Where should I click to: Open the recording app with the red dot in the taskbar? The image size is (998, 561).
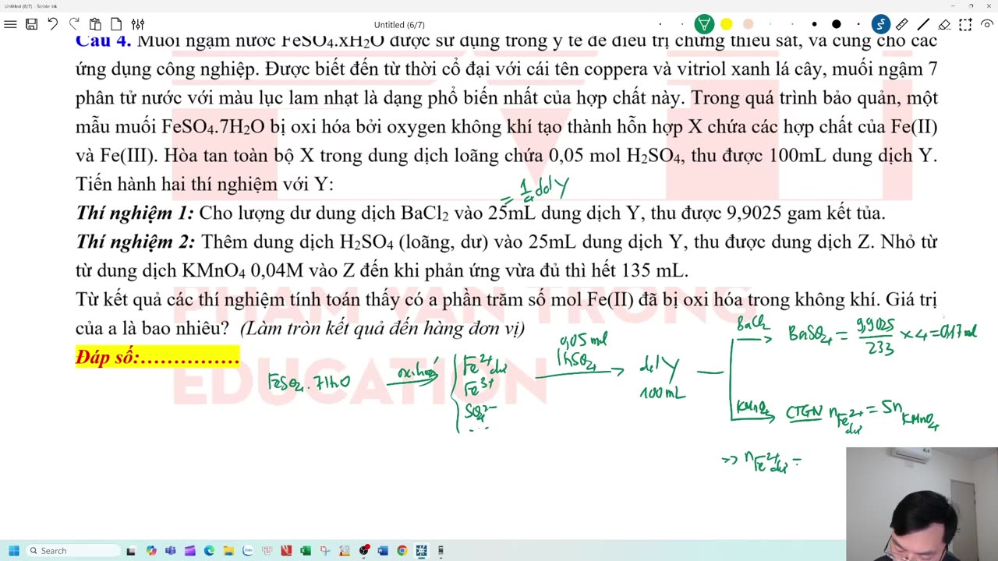[x=364, y=551]
